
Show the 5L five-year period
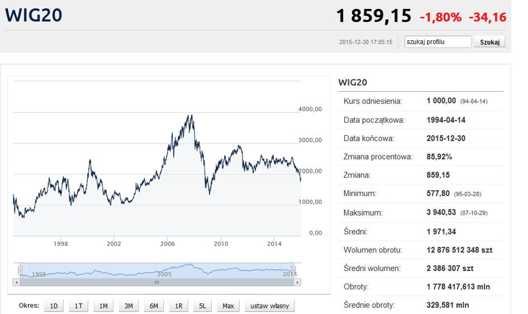(203, 306)
